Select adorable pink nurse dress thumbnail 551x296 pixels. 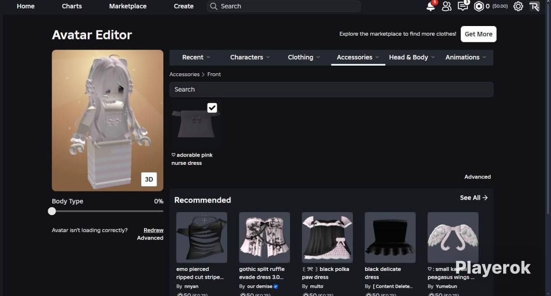196,125
